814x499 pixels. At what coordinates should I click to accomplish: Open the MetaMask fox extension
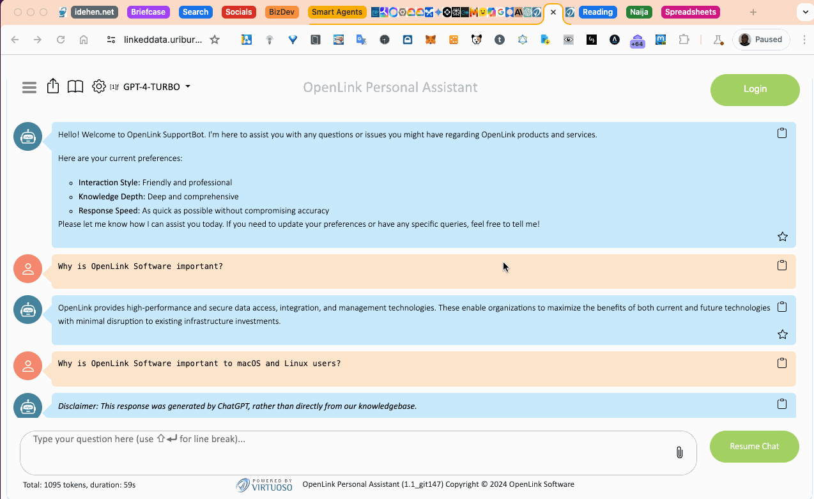coord(431,40)
